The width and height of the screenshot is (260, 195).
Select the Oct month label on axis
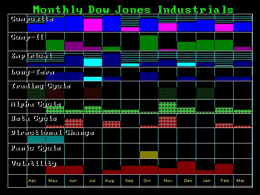147,180
